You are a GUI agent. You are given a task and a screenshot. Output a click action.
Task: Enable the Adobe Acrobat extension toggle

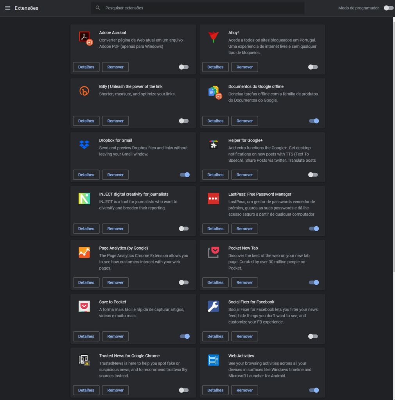point(184,67)
